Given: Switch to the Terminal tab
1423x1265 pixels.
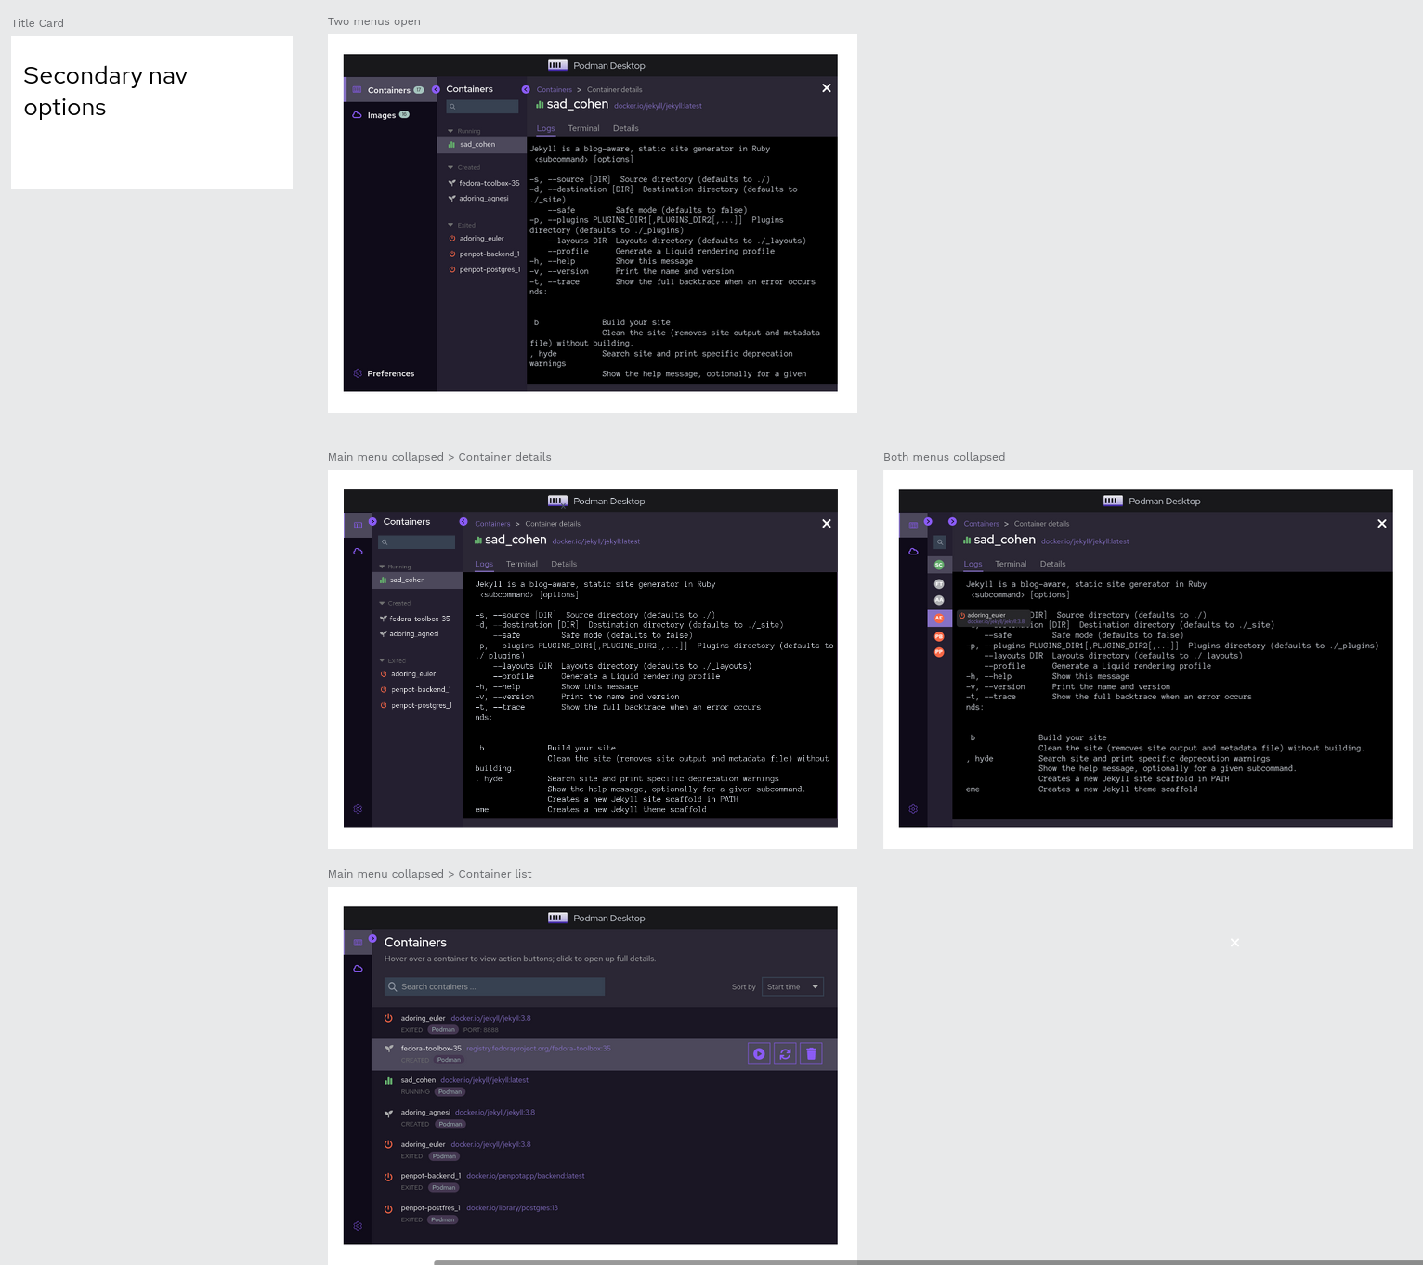Looking at the screenshot, I should tap(584, 128).
